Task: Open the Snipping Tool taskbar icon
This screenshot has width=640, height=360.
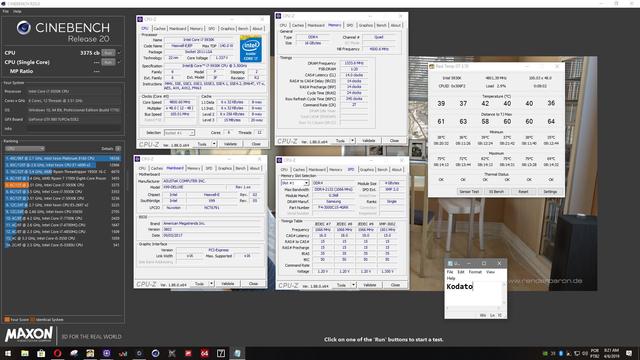Action: (74, 353)
